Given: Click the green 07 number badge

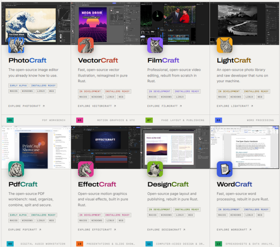Looking at the screenshot, I should [149, 120].
